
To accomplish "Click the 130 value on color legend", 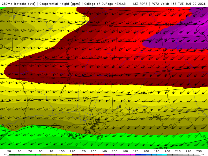I will click(94, 151).
